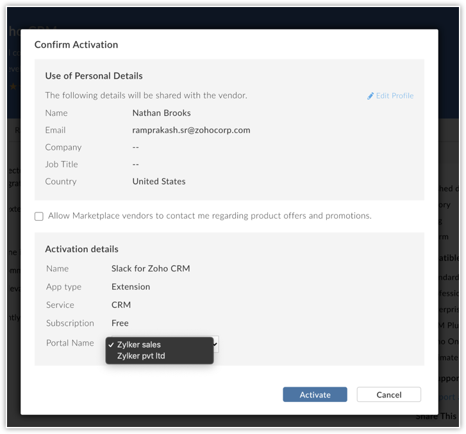The image size is (466, 434).
Task: Click the Confirm Activation dialog title
Action: tap(76, 45)
